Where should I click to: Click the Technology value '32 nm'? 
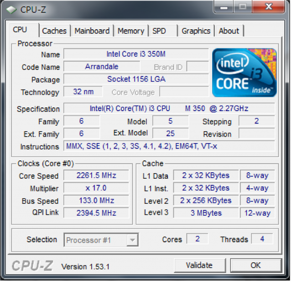coord(83,92)
